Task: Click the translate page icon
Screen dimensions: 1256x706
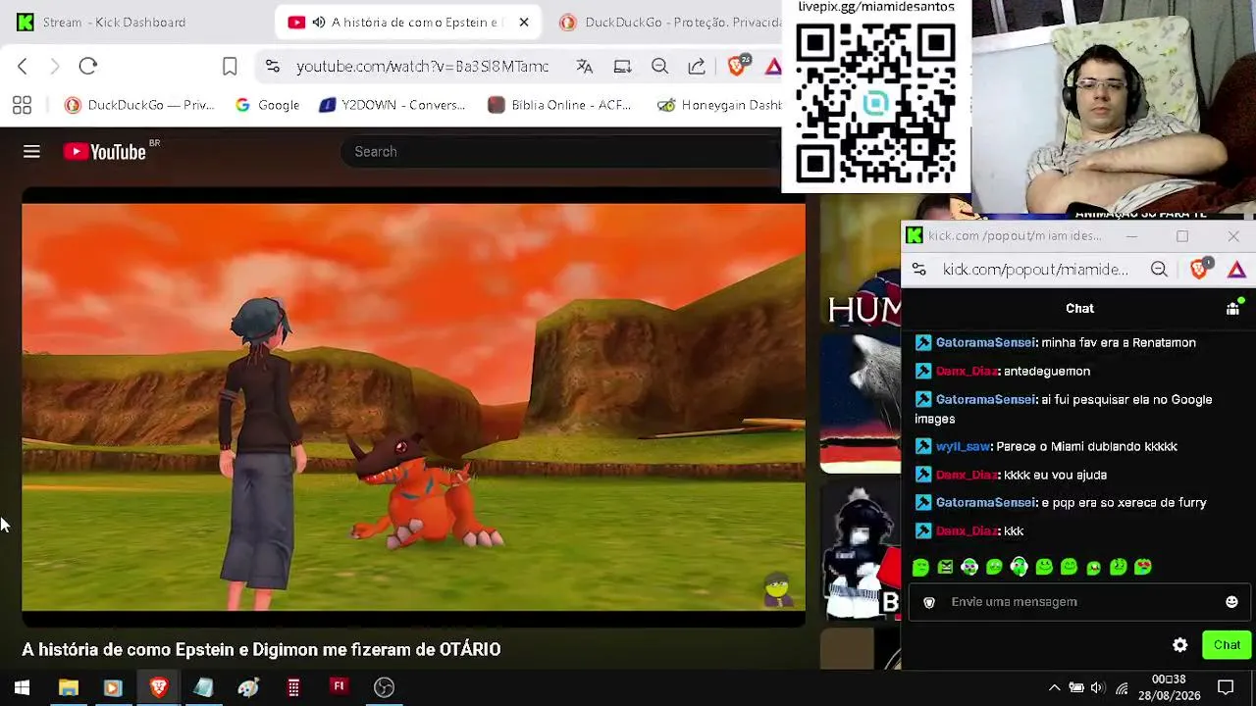Action: pos(585,66)
